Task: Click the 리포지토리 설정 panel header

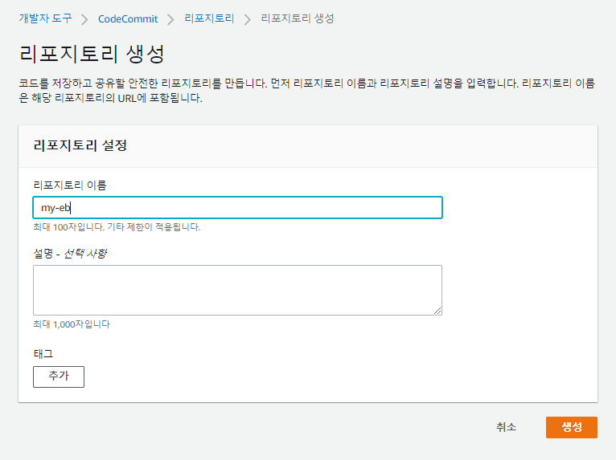Action: tap(80, 145)
